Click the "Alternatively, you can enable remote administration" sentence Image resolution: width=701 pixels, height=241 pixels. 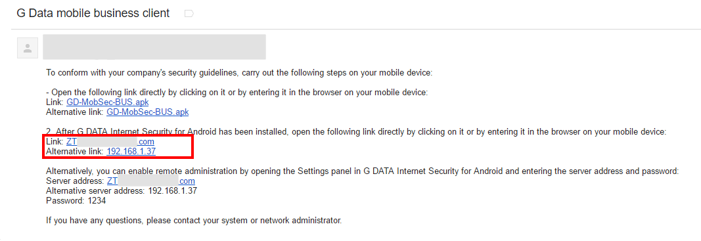tap(363, 171)
